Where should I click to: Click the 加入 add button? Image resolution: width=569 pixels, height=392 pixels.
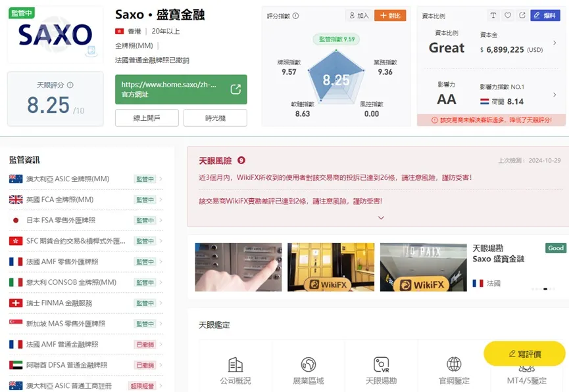click(x=359, y=16)
